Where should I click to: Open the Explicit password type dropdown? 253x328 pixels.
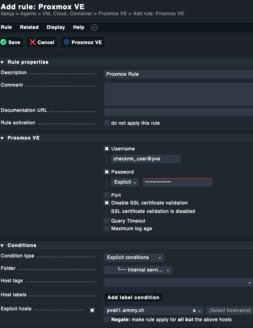125,182
